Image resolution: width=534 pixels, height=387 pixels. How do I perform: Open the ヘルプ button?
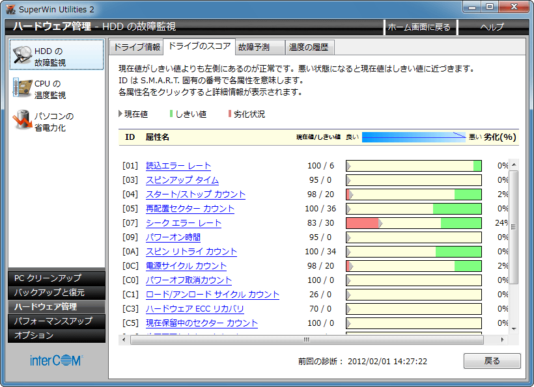(492, 27)
